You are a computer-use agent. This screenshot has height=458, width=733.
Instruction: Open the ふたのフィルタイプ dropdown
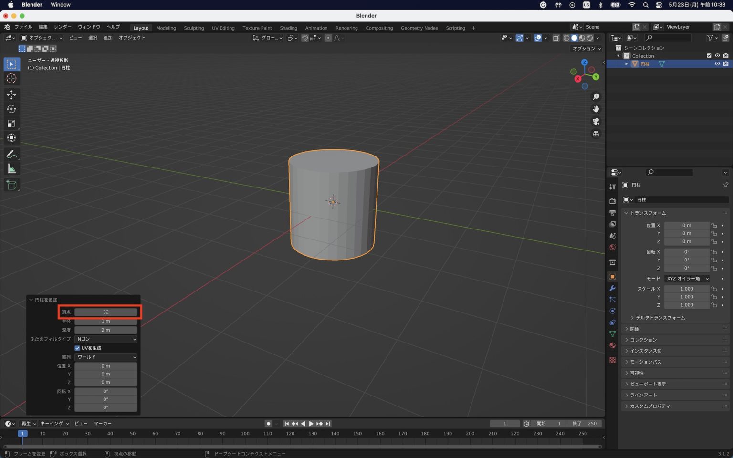105,339
